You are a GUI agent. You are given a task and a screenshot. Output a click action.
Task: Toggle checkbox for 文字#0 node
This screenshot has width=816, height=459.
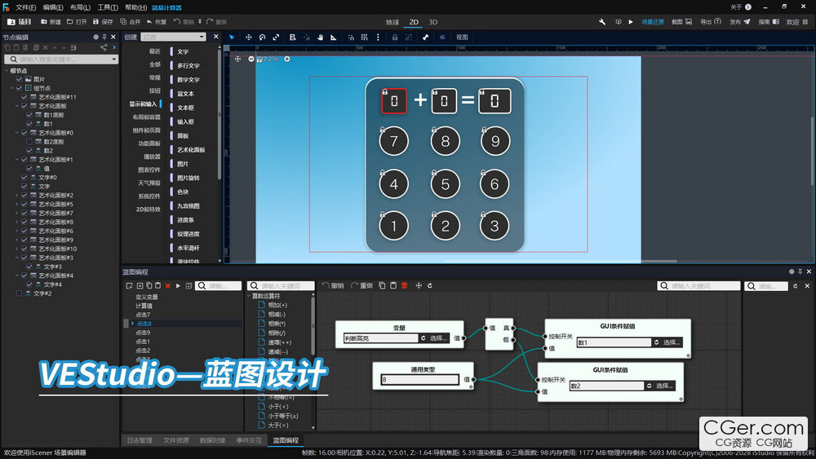tap(24, 177)
